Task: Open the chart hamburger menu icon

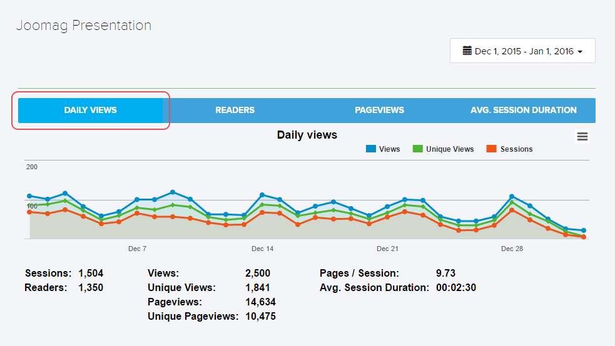Action: [x=582, y=137]
